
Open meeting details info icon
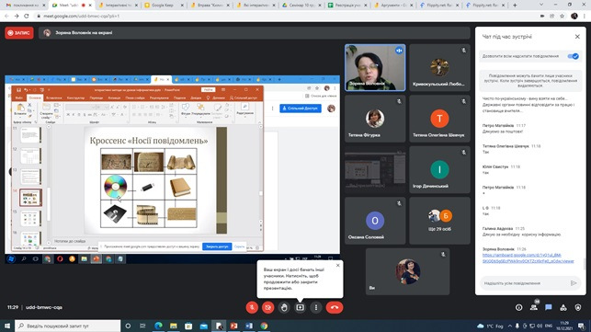(519, 307)
